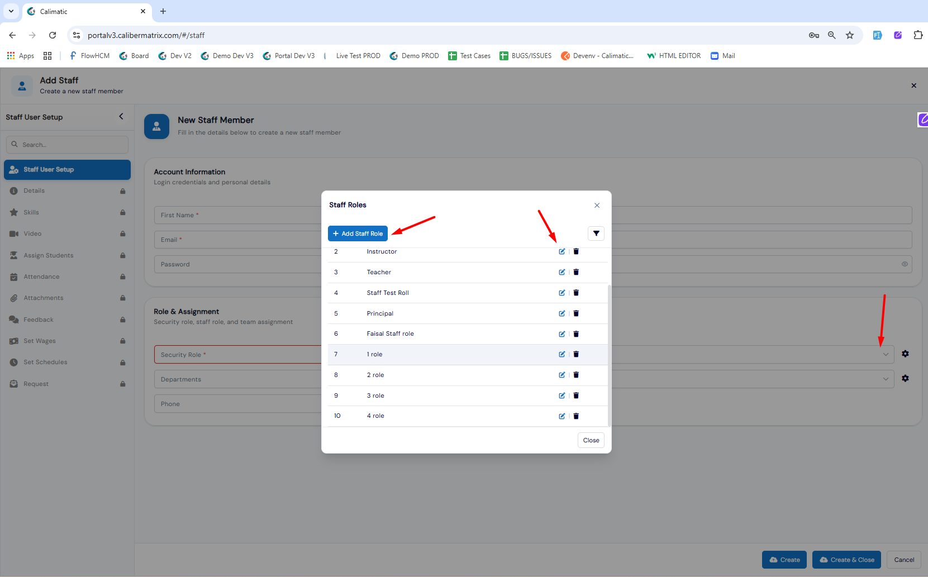Viewport: 928px width, 577px height.
Task: Delete the '1 role' entry
Action: pyautogui.click(x=576, y=354)
